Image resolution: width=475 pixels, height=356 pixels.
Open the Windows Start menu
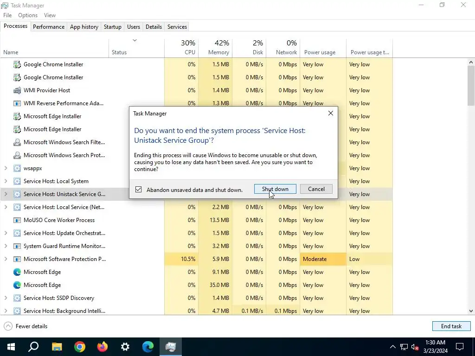11,347
